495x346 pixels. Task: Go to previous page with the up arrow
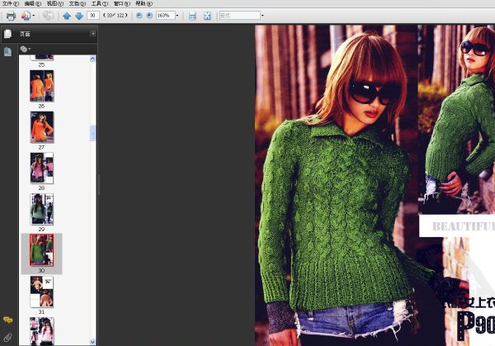pos(67,16)
